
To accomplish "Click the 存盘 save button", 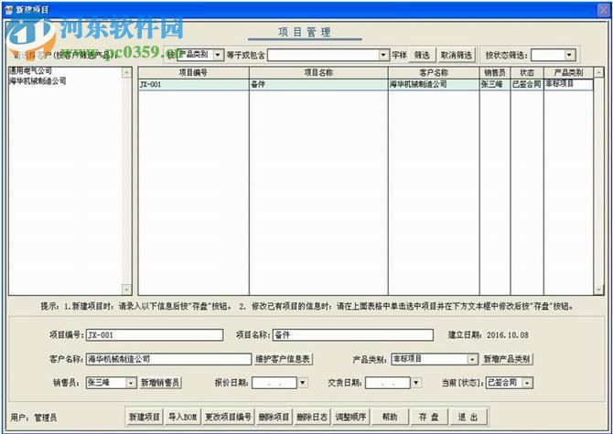I will click(x=429, y=417).
